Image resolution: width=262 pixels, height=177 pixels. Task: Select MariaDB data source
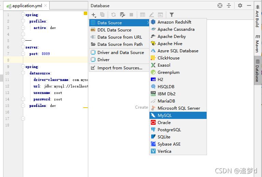178,101
